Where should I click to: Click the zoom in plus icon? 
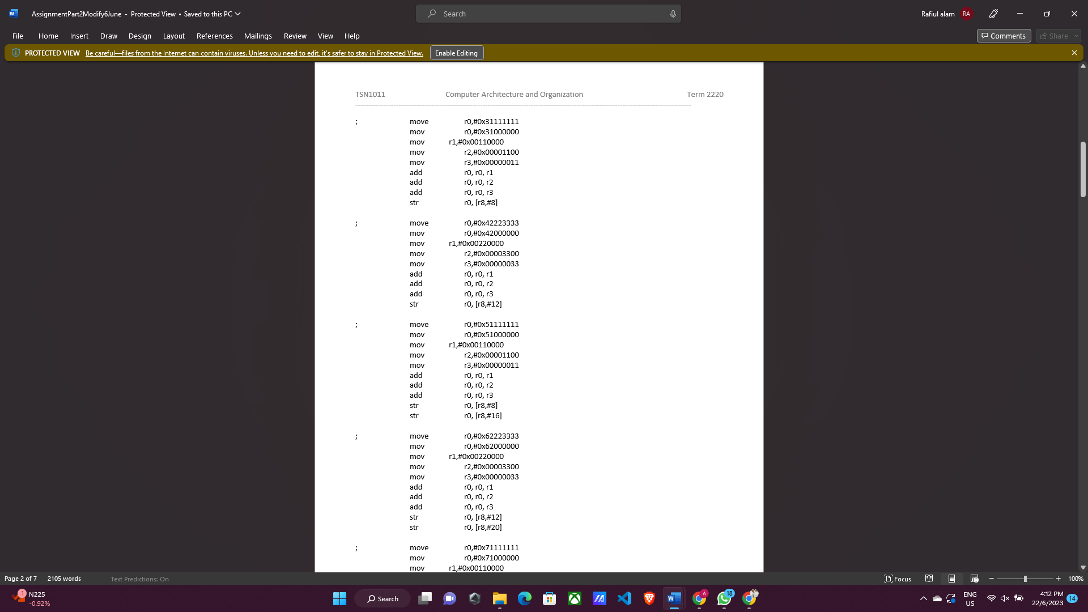click(x=1058, y=579)
